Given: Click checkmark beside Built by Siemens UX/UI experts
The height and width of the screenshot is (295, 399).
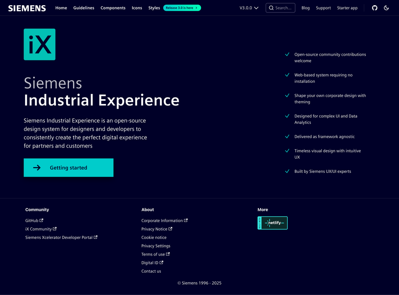Looking at the screenshot, I should pos(287,171).
